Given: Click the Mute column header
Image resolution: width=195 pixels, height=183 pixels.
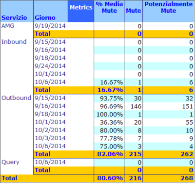Looking at the screenshot, I should [134, 11].
